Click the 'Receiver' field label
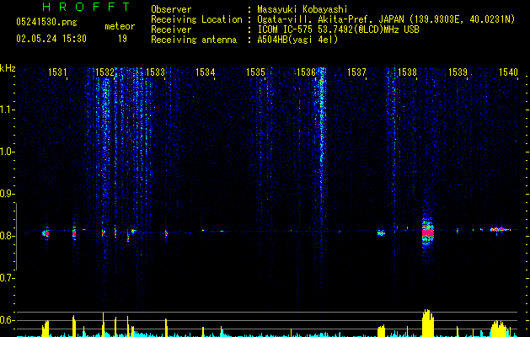 click(171, 29)
